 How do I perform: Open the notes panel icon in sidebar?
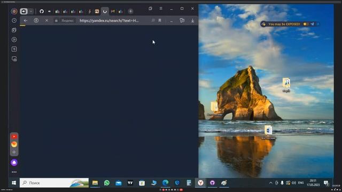point(14,49)
